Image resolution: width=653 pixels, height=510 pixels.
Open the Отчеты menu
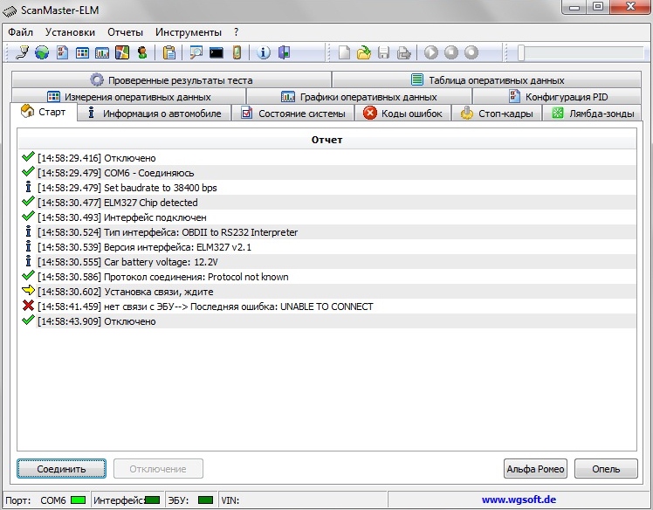[x=125, y=32]
